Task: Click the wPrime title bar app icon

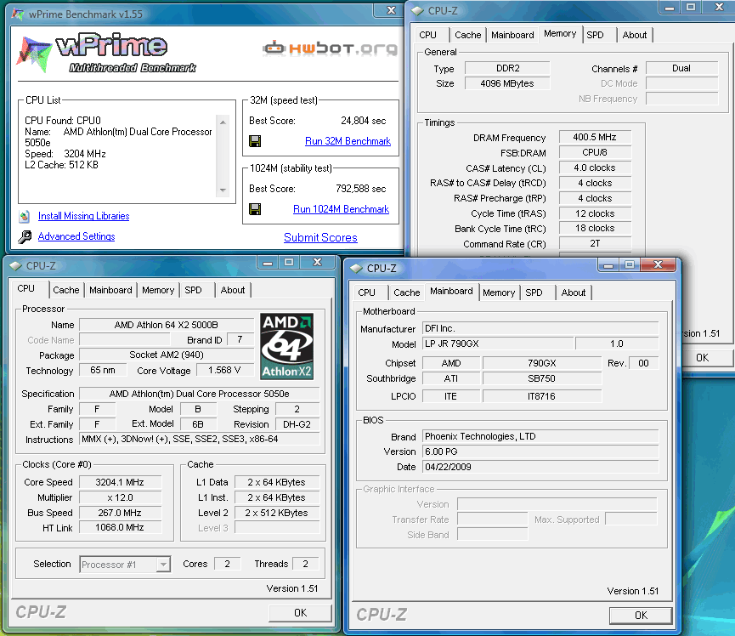Action: point(18,14)
